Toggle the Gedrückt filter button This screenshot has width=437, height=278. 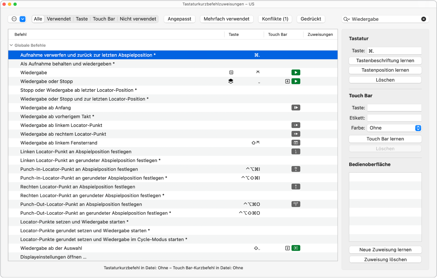311,19
